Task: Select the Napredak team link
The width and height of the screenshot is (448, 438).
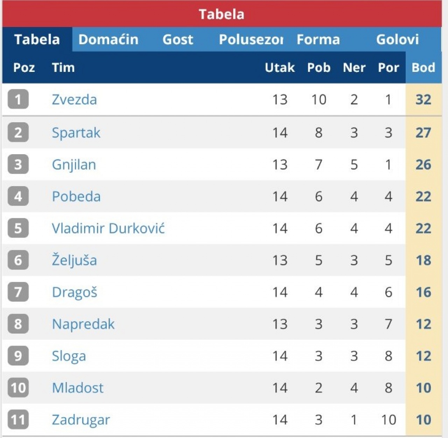Action: (x=83, y=324)
